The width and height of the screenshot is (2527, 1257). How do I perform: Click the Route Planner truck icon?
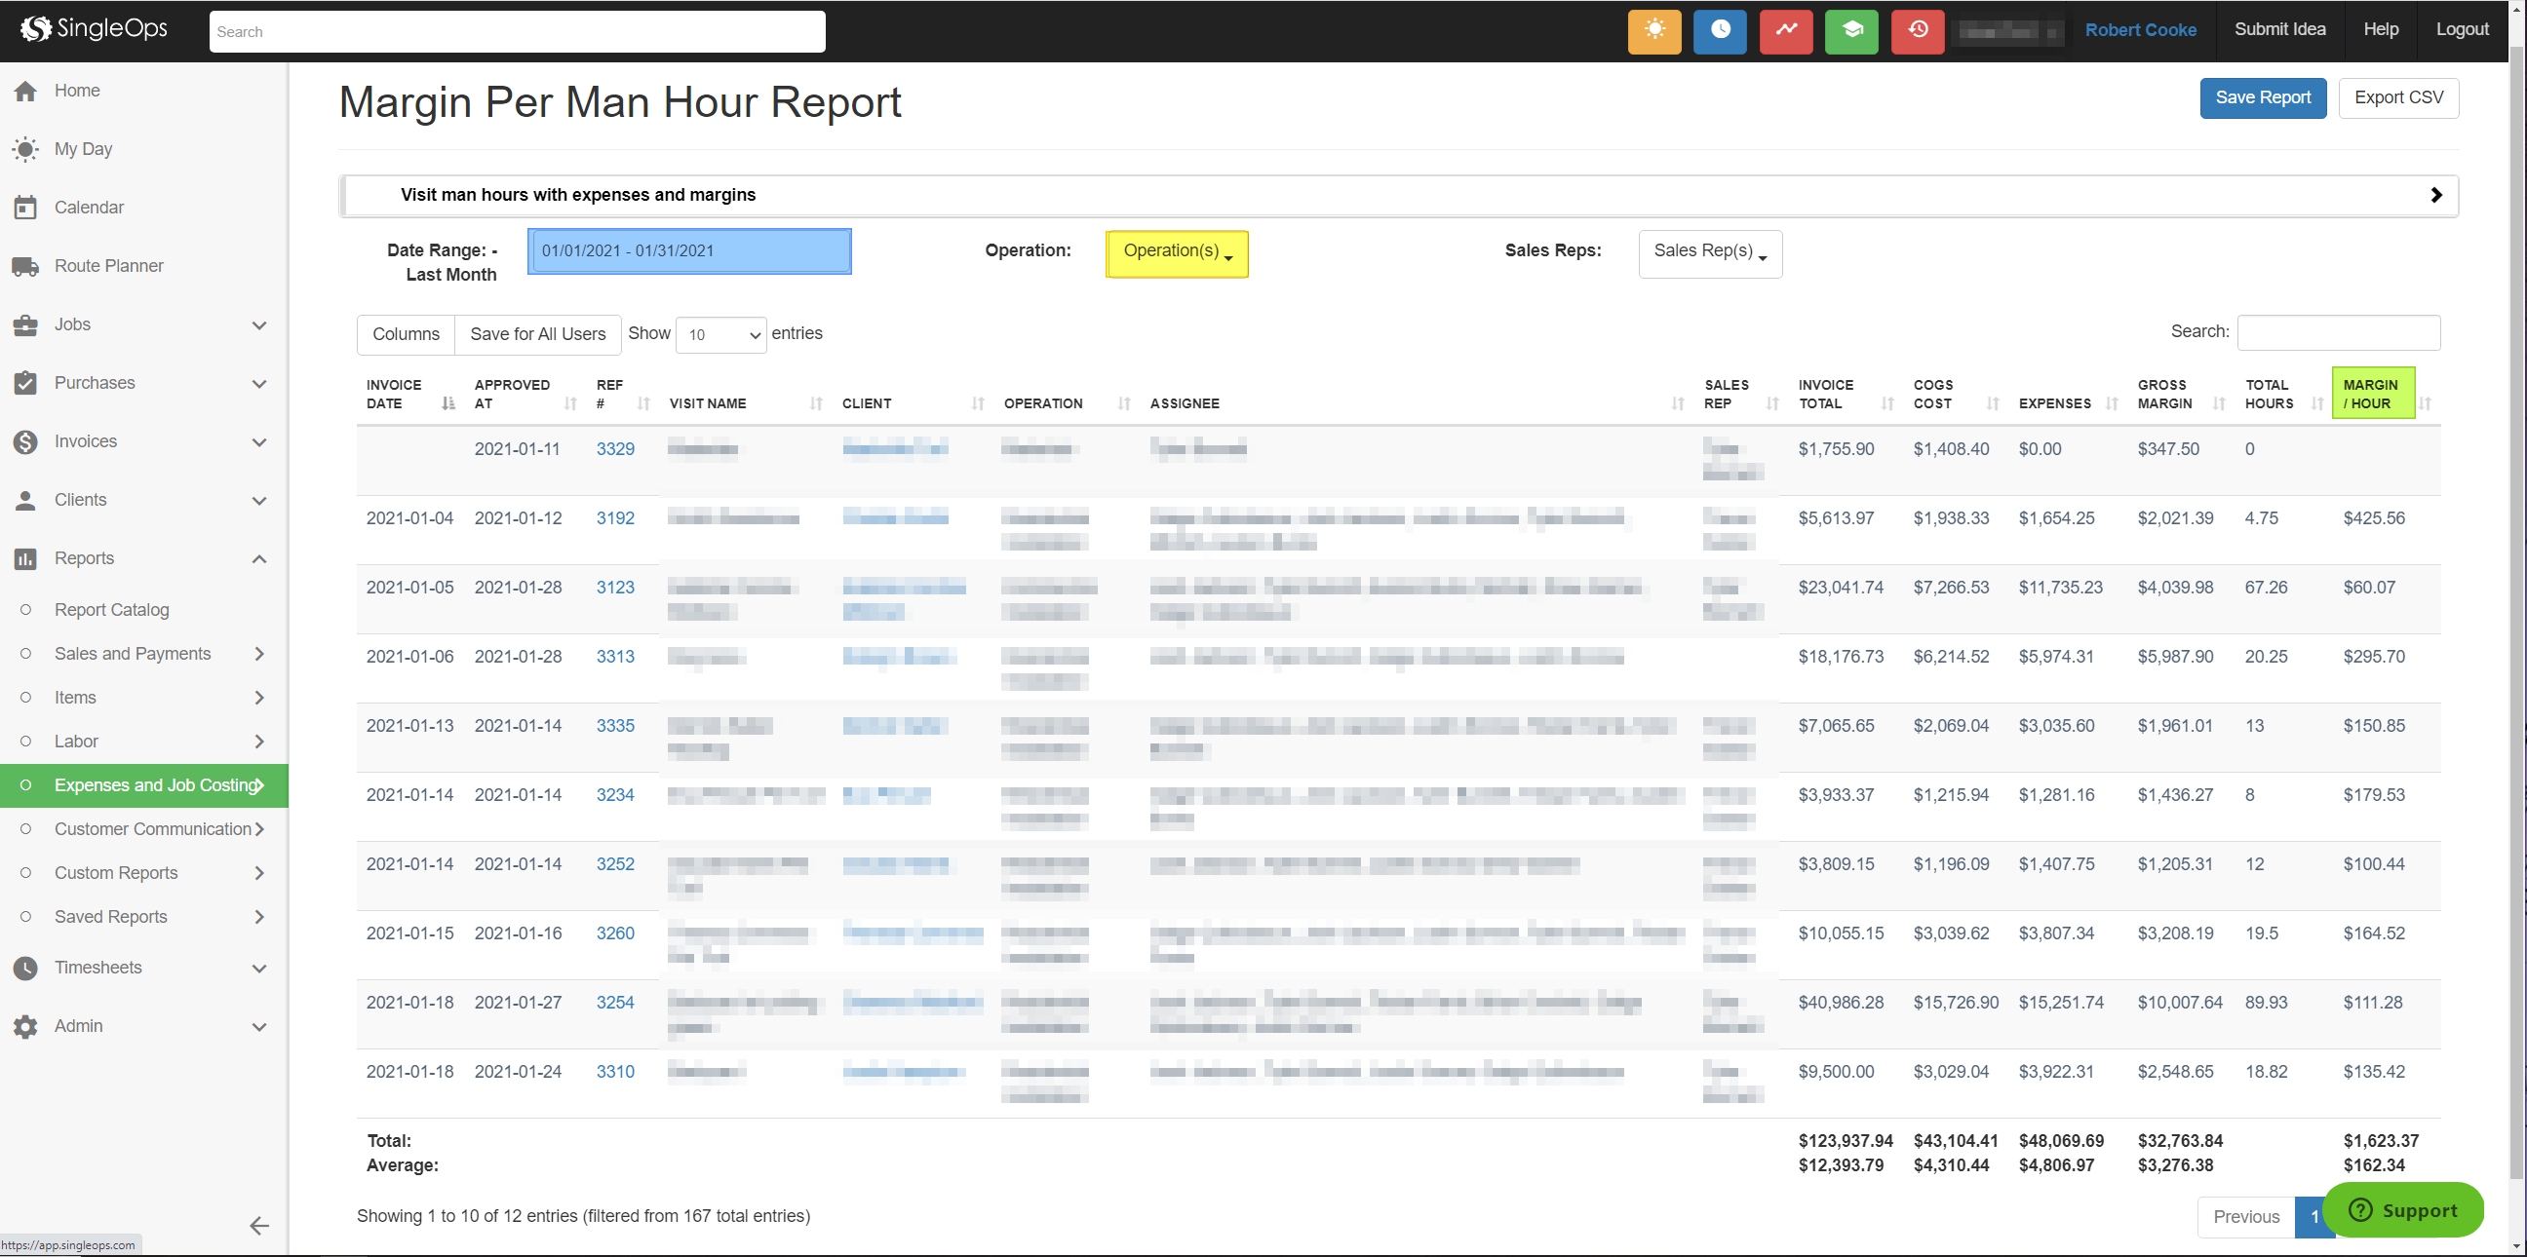pyautogui.click(x=25, y=266)
